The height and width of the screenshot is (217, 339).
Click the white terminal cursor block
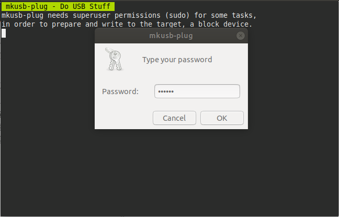[x=4, y=33]
